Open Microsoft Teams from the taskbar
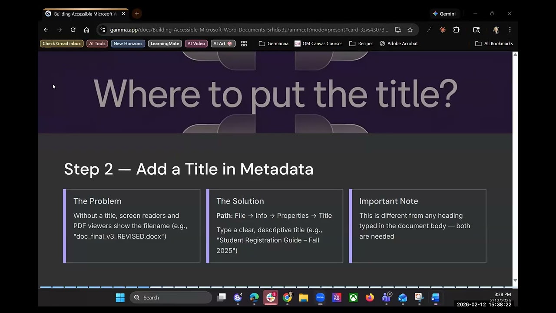This screenshot has height=313, width=556. click(x=386, y=298)
